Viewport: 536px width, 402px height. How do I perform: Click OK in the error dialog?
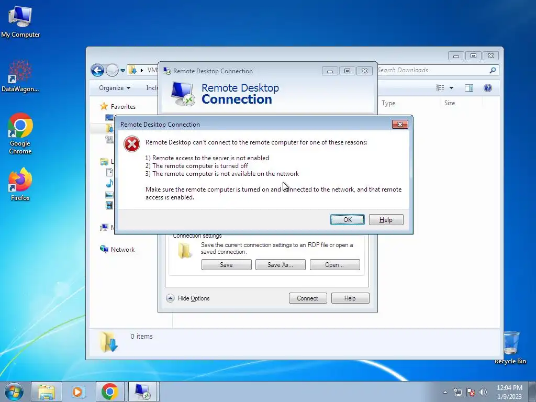tap(348, 219)
